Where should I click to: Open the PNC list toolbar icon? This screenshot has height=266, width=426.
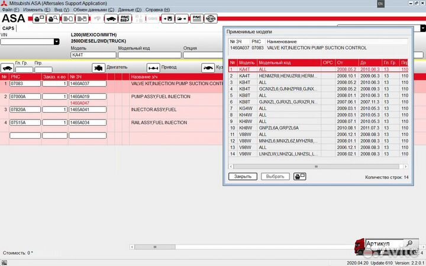tap(125, 19)
